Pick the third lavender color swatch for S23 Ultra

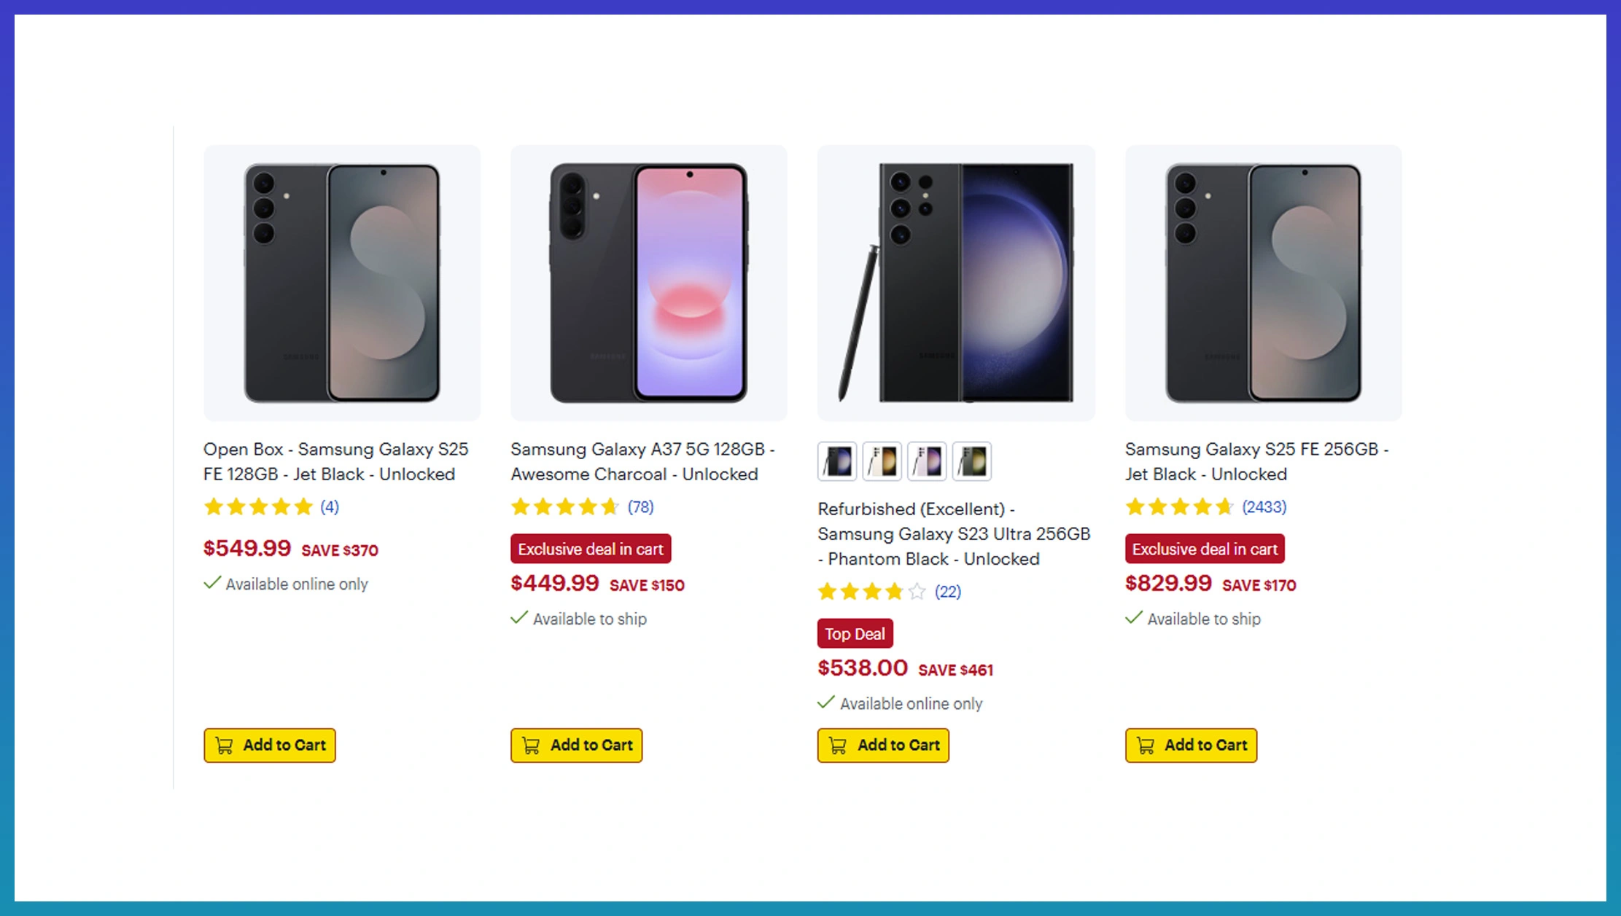click(x=927, y=461)
